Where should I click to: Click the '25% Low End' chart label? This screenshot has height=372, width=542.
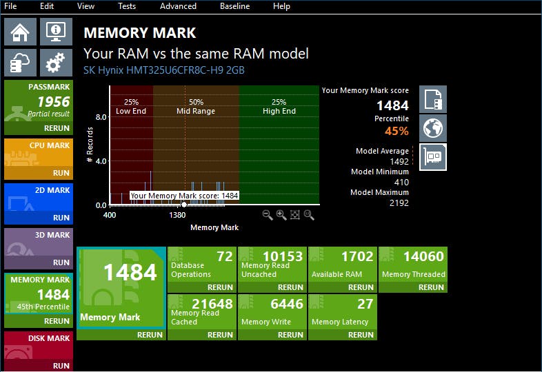tap(131, 106)
